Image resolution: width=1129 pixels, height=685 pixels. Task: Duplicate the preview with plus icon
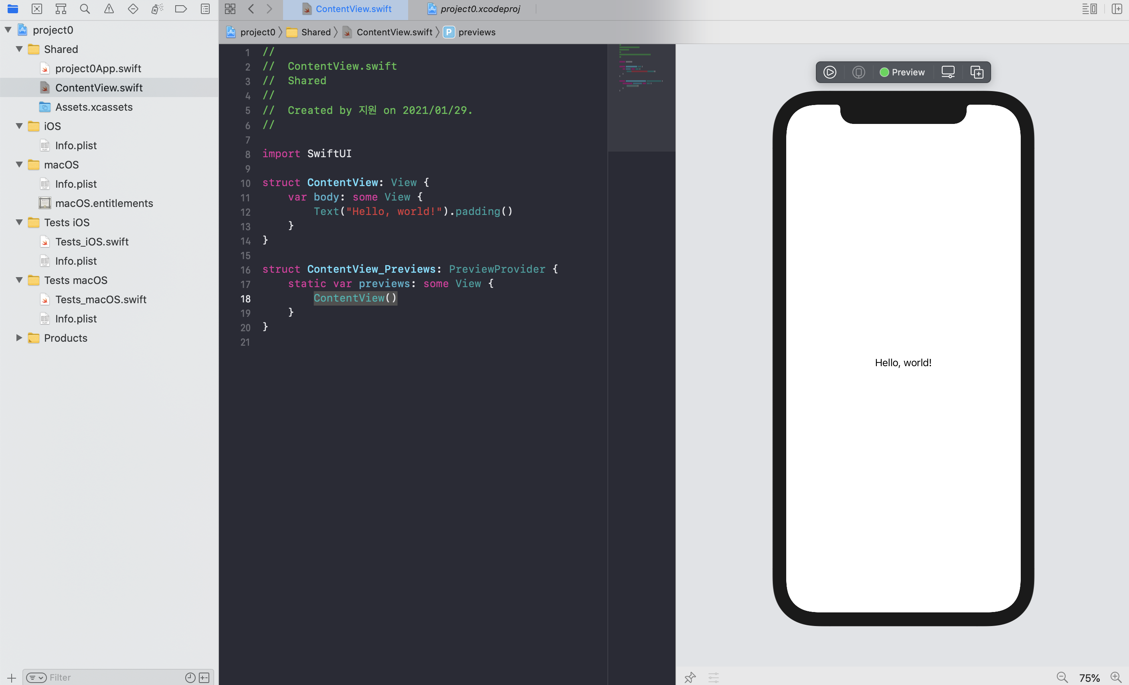coord(976,72)
